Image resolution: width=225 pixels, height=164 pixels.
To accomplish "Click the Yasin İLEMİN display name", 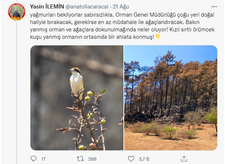I will pyautogui.click(x=47, y=7).
